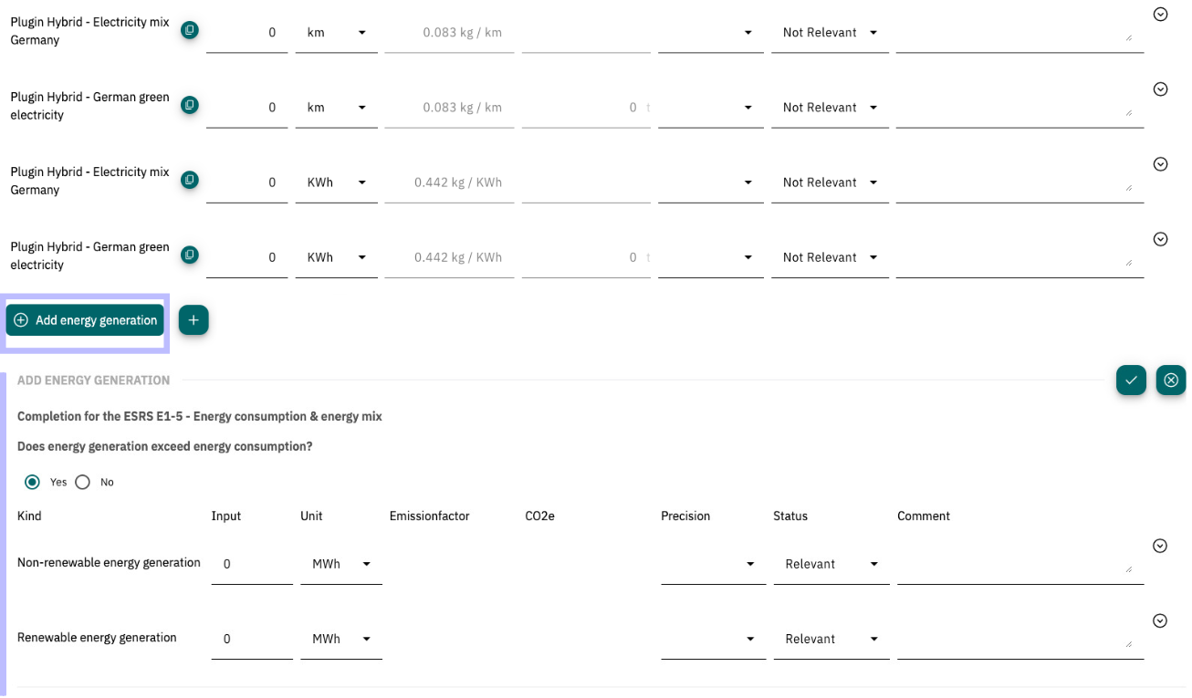Open MWh unit dropdown for Non-renewable energy generation
The image size is (1192, 698).
pyautogui.click(x=341, y=564)
